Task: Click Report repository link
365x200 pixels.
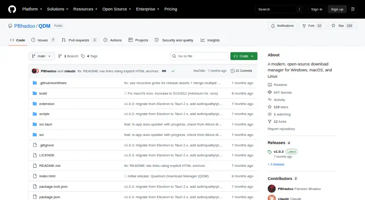Action: 281,129
